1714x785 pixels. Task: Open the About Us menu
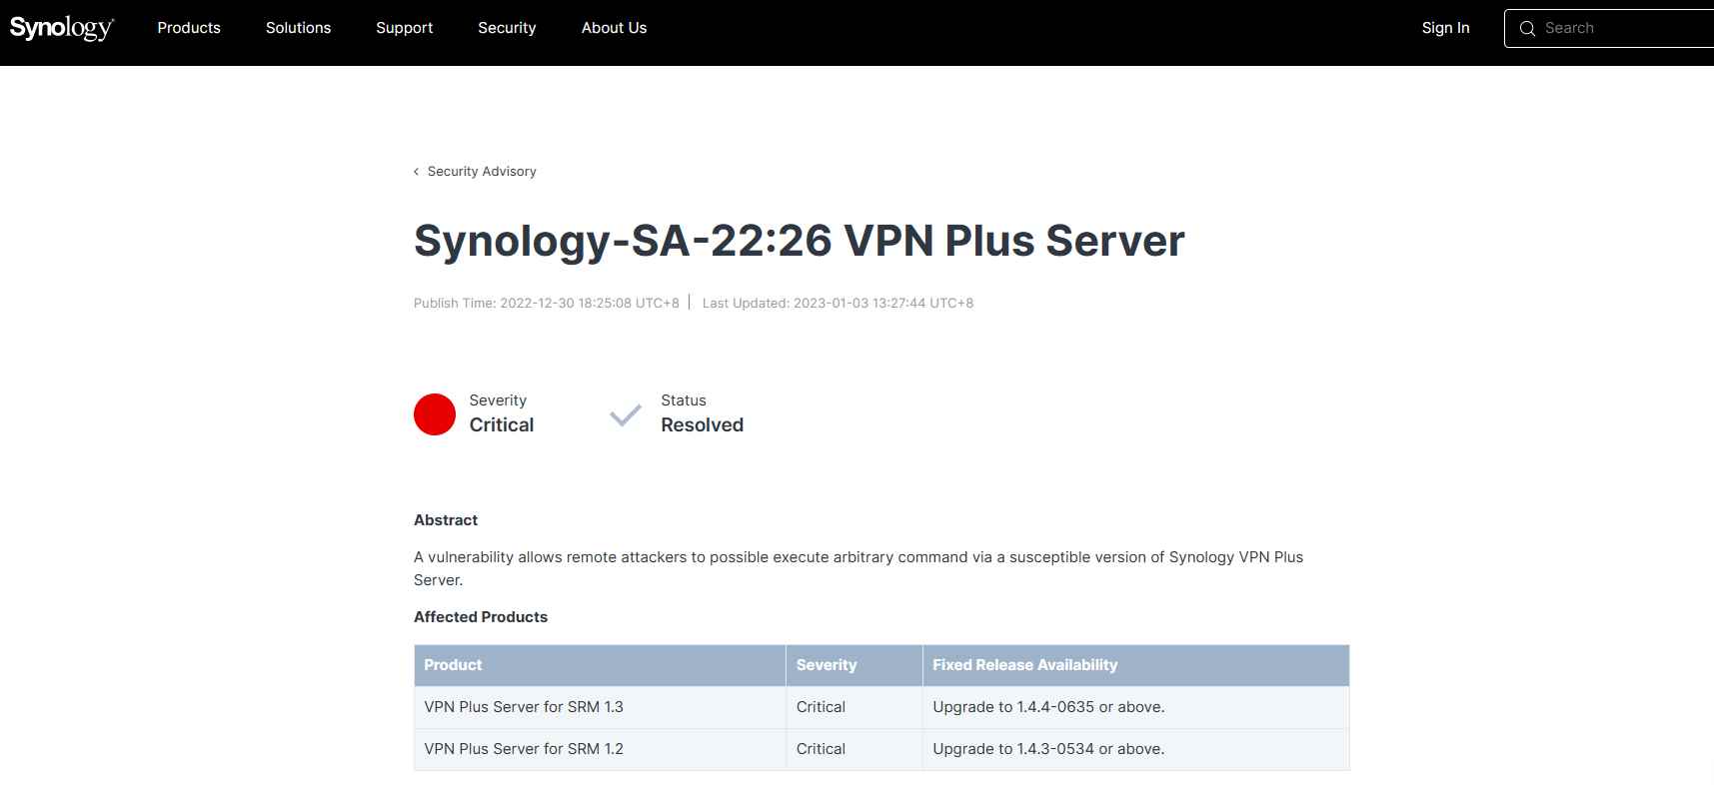click(614, 28)
